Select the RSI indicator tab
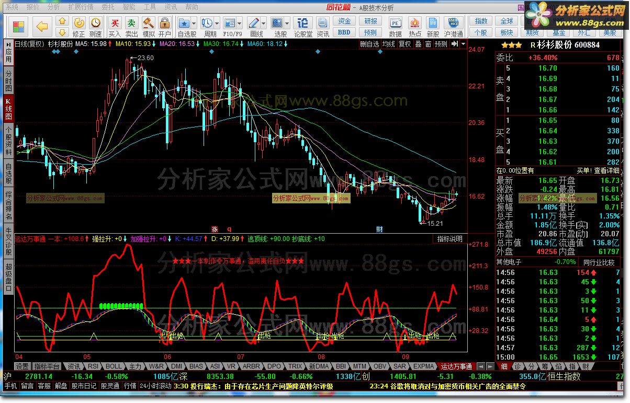Image resolution: width=630 pixels, height=403 pixels. pyautogui.click(x=93, y=366)
